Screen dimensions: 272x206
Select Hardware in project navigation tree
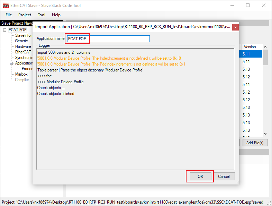click(23, 46)
